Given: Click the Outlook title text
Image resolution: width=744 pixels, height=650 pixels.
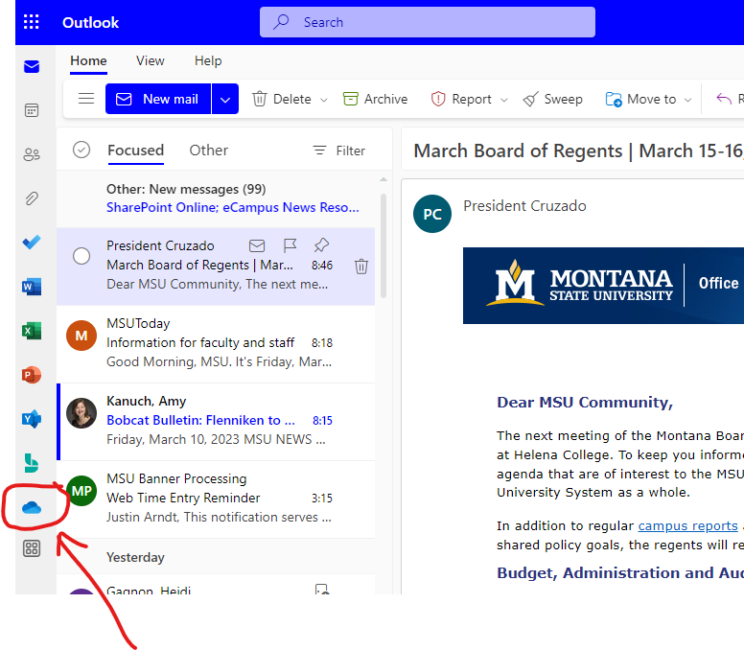Looking at the screenshot, I should click(x=91, y=22).
